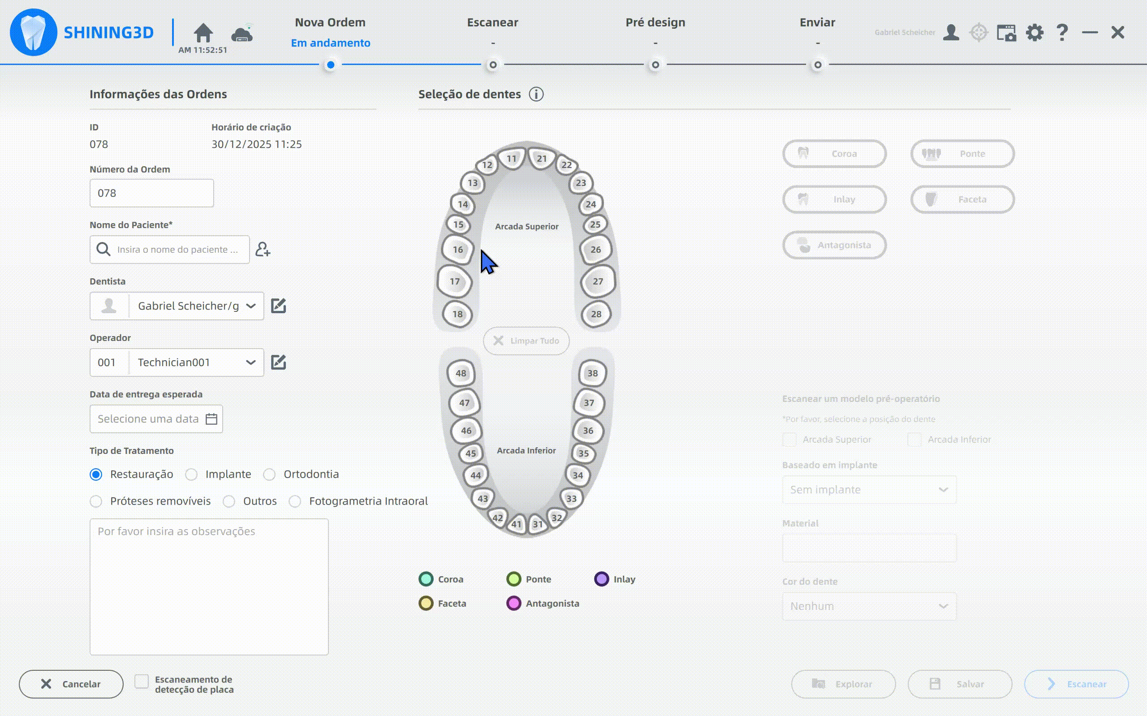Viewport: 1147px width, 716px height.
Task: Select the Implante treatment type
Action: tap(191, 474)
